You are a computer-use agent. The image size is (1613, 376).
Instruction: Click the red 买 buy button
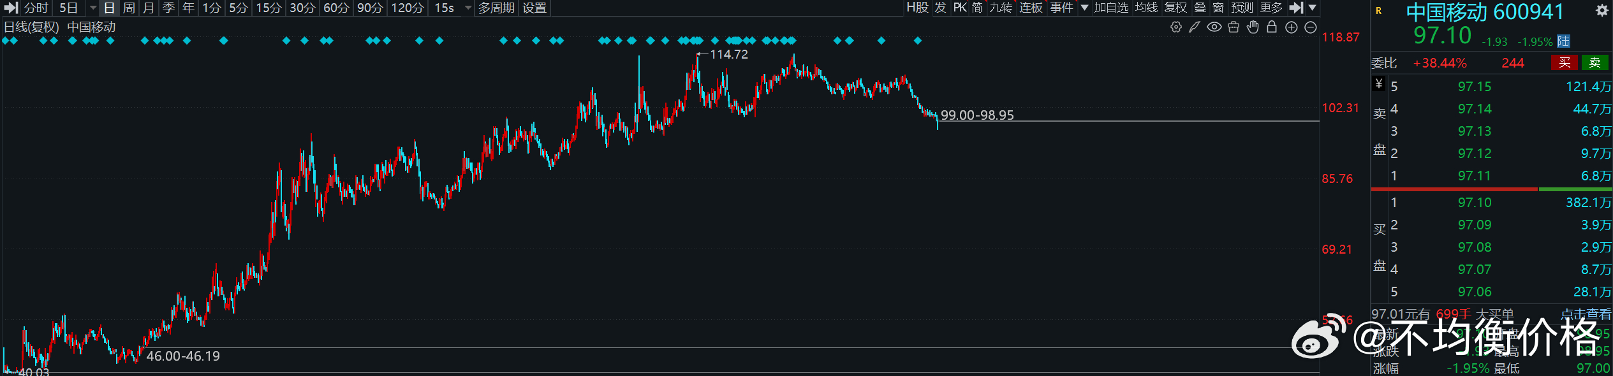(1565, 62)
